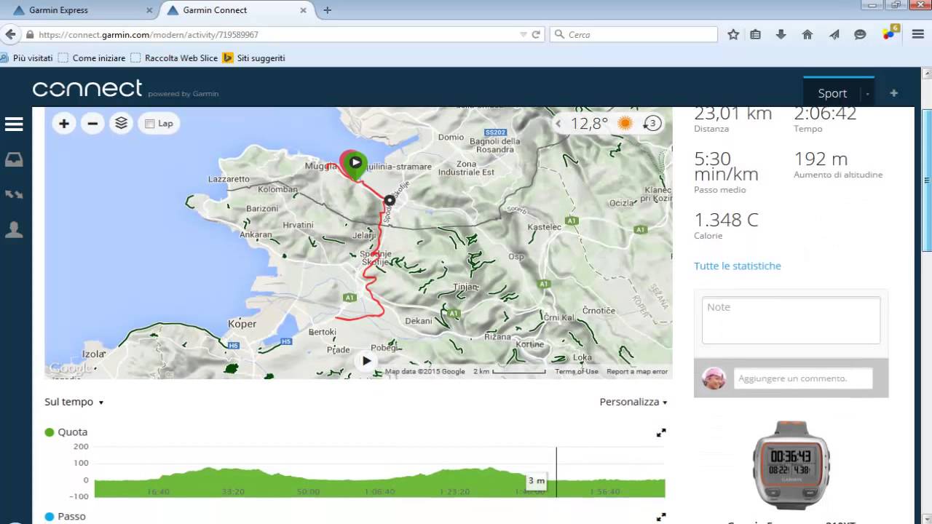Click the sunny weather icon
The image size is (932, 524).
coord(625,123)
